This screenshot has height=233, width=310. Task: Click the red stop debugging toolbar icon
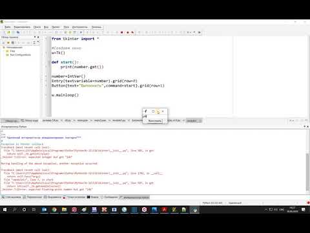pos(122,32)
